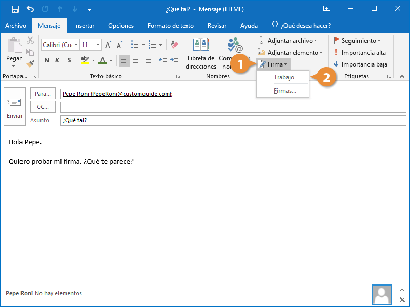Toggle Importancia alta flag
This screenshot has width=410, height=307.
(359, 53)
